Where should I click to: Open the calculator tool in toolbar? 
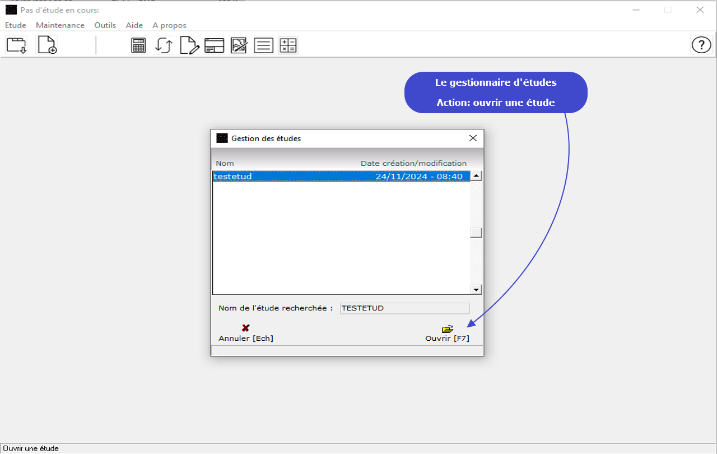click(x=138, y=45)
